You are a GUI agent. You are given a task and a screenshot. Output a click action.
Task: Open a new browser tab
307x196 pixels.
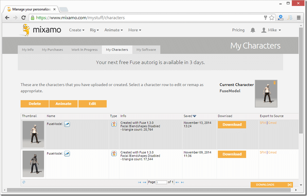[64, 9]
